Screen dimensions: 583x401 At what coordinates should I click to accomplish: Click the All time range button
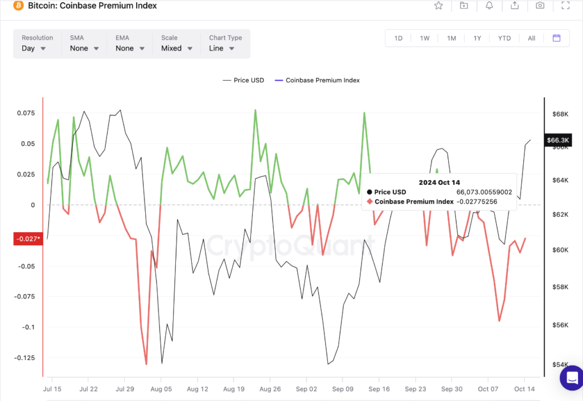coord(531,38)
